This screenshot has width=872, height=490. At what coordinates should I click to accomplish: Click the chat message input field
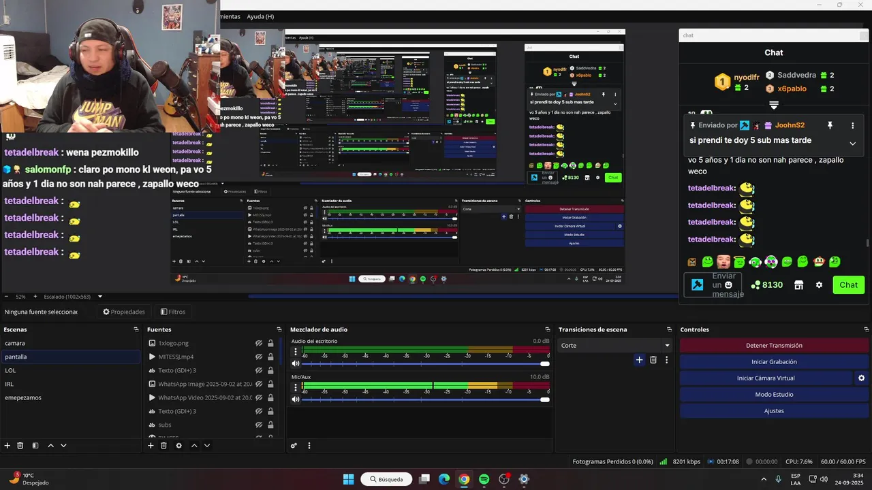pos(728,285)
